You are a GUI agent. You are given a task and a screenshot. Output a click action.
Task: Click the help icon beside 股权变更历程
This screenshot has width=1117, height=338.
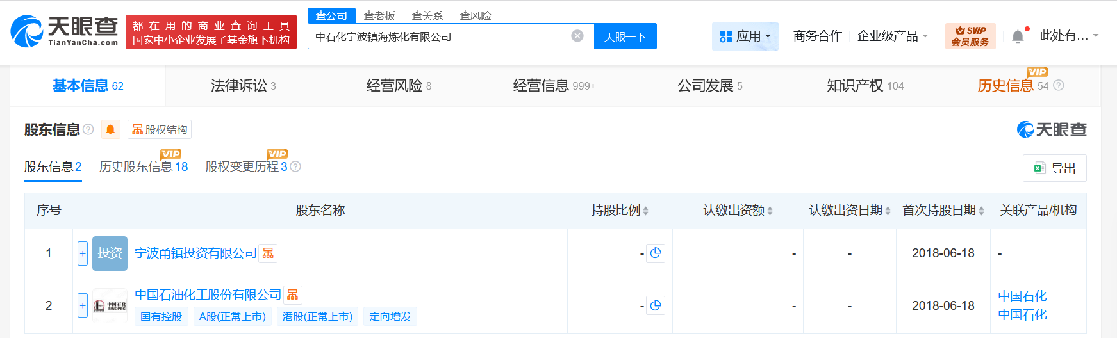(x=295, y=166)
